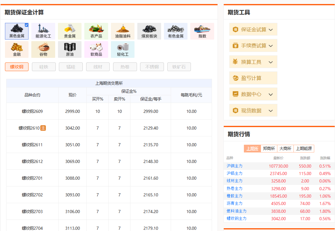Screen dimensions: 335x231
Task: Open the 燃料油主力 quote link
Action: click(x=236, y=211)
